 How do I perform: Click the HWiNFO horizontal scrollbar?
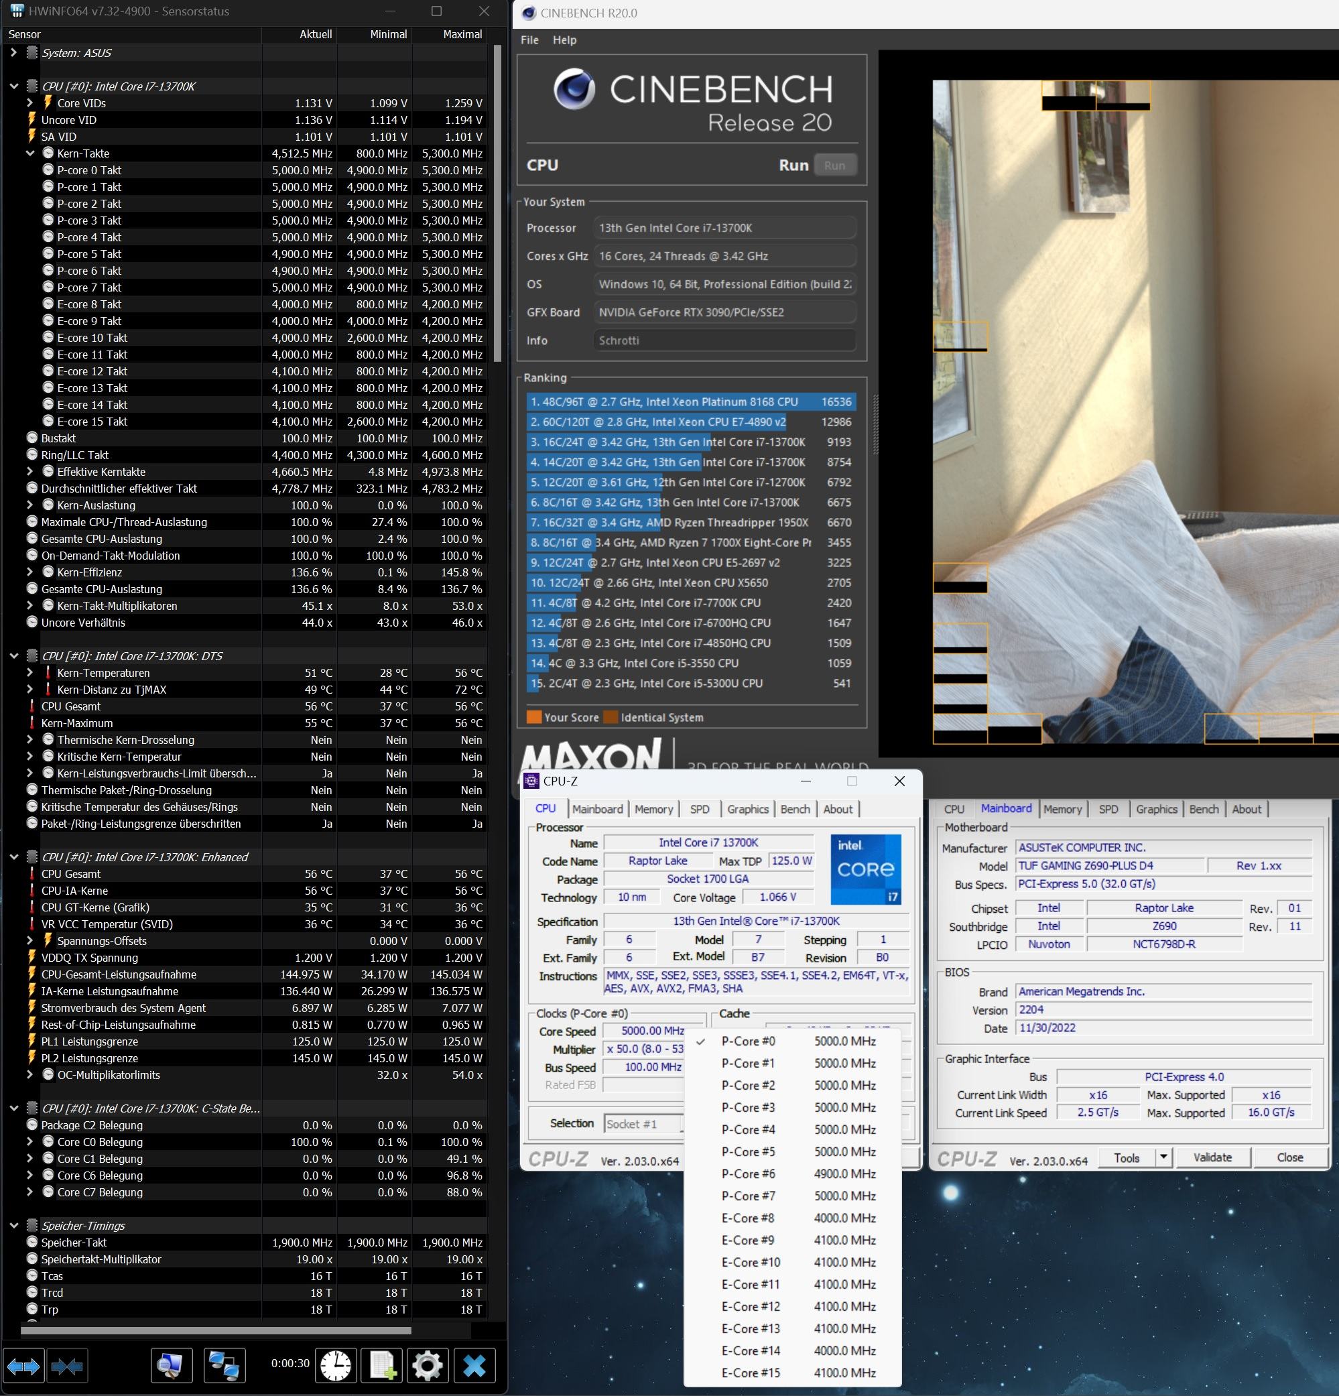[216, 1330]
